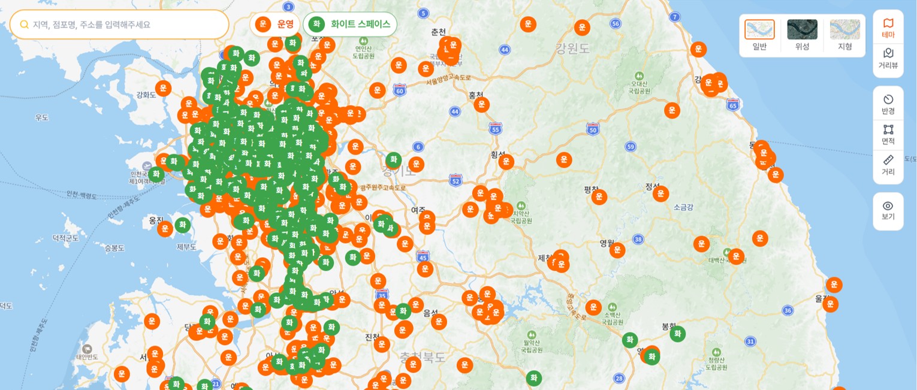Select the 반경 radius measuring tool
917x390 pixels.
pyautogui.click(x=888, y=104)
